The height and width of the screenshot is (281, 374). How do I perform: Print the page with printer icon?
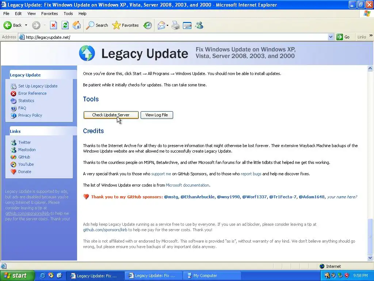176,25
